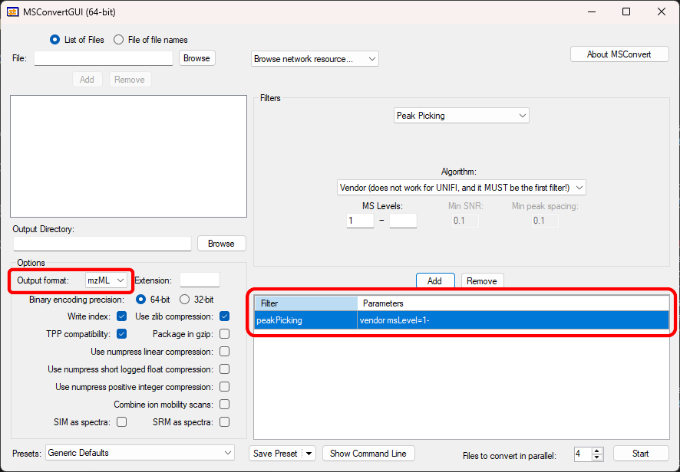
Task: Expand the Algorithm Vendor dropdown
Action: point(461,188)
